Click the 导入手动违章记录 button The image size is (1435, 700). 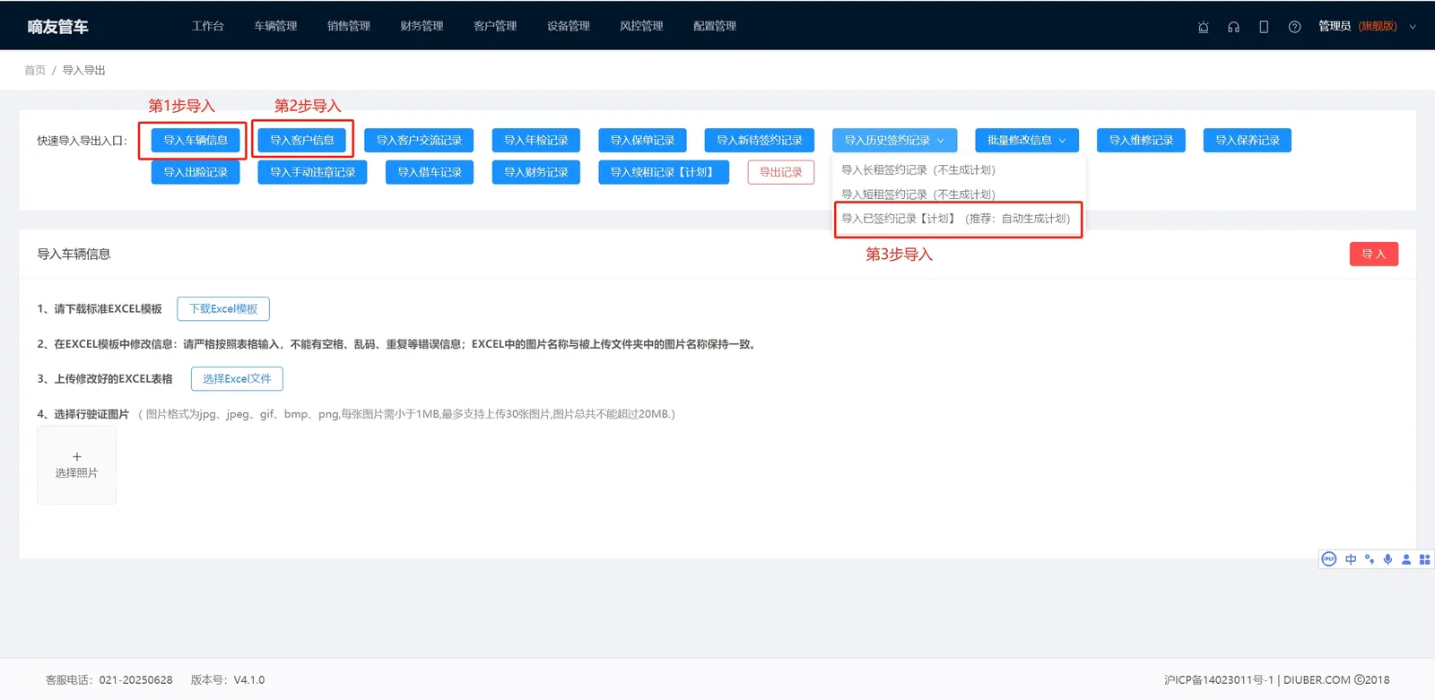tap(312, 172)
